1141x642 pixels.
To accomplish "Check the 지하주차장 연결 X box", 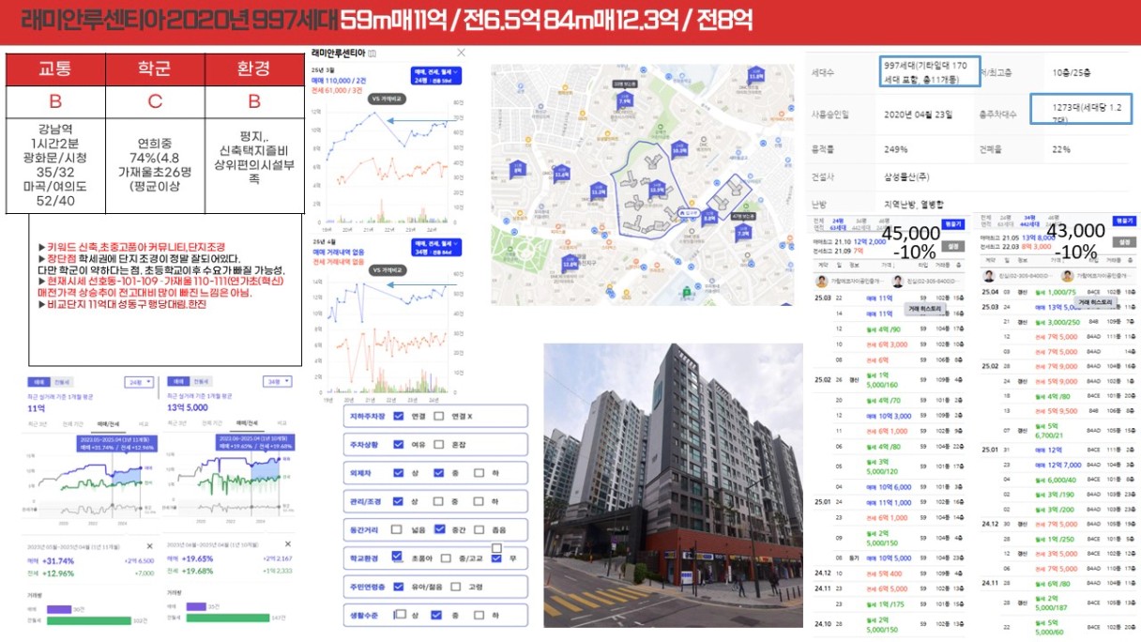I will tap(440, 417).
